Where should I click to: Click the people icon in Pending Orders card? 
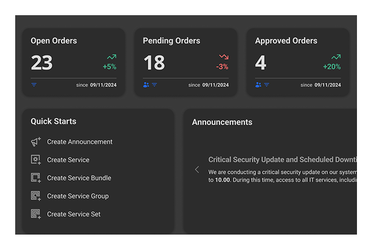tap(146, 85)
